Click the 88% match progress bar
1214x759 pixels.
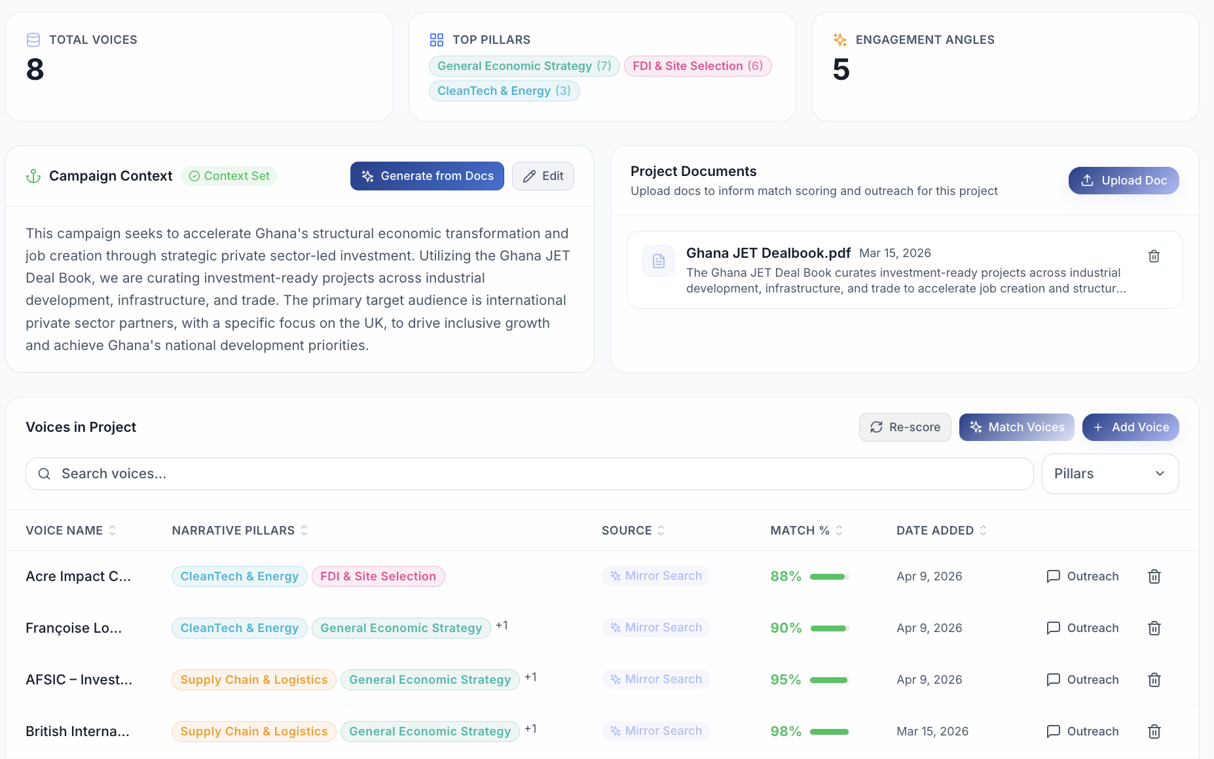click(x=829, y=576)
